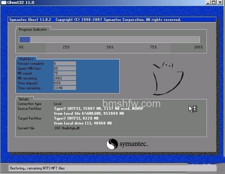Click the Time remaining value 11:40
Viewport: 225px width, 174px height.
click(x=65, y=88)
